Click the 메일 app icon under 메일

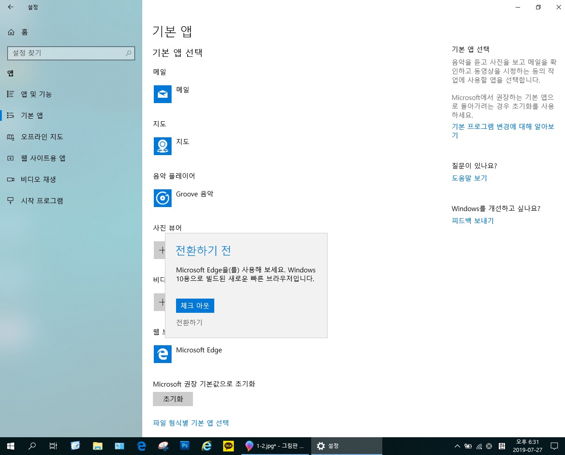[x=163, y=94]
